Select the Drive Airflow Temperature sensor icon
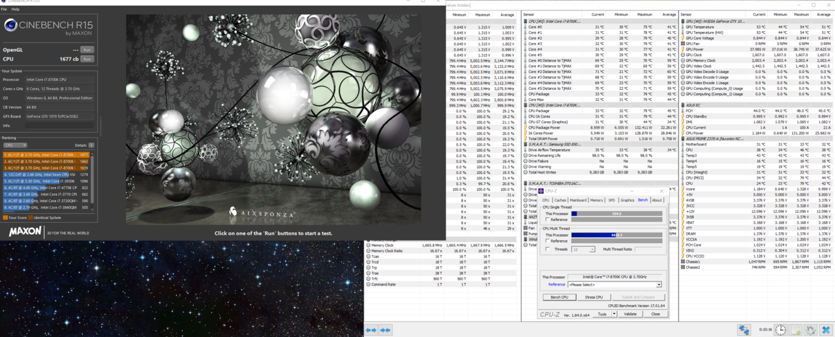The height and width of the screenshot is (337, 835). pyautogui.click(x=526, y=150)
